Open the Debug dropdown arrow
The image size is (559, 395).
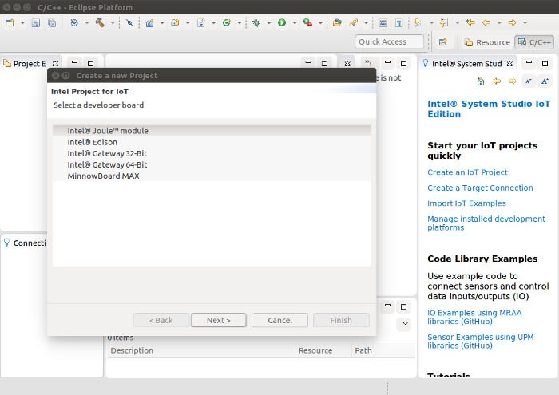(x=269, y=23)
